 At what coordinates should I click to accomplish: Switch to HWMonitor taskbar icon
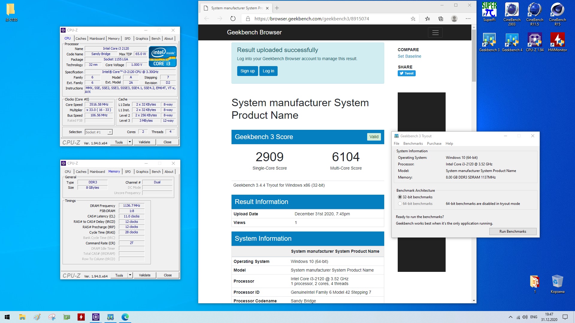pos(81,317)
